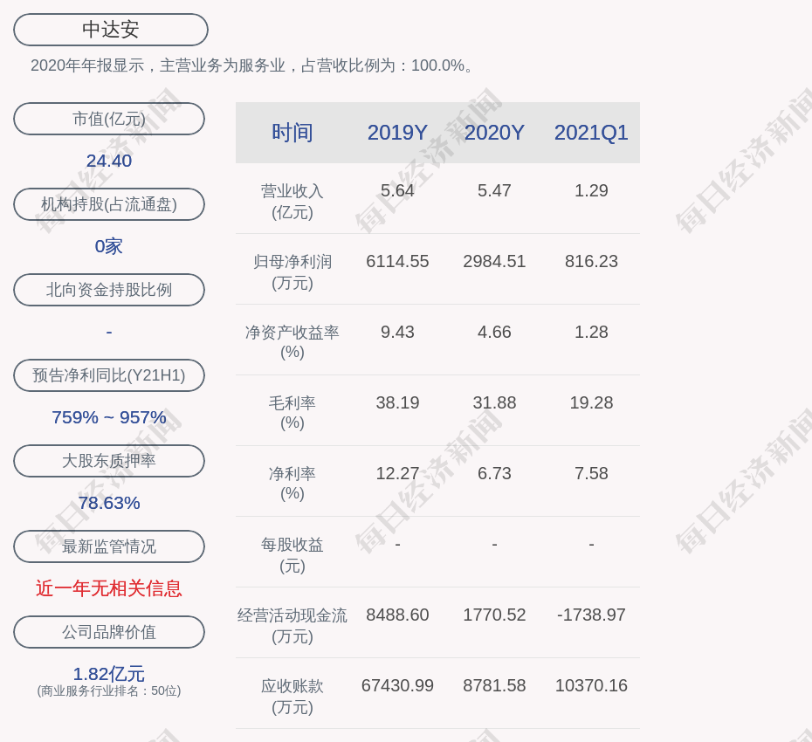Click ROE value 1.28
This screenshot has width=812, height=742.
tap(591, 332)
